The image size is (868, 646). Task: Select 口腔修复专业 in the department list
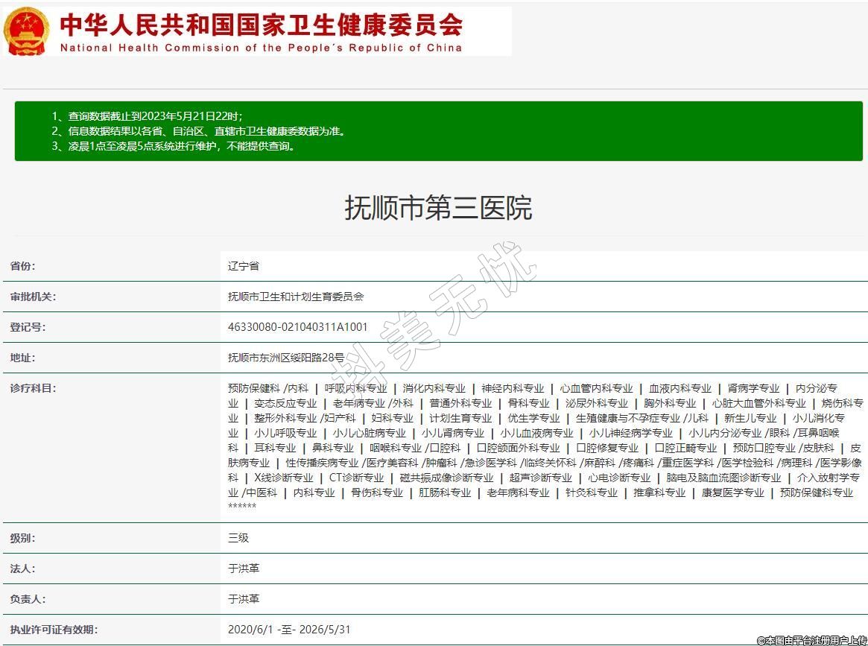coord(607,448)
